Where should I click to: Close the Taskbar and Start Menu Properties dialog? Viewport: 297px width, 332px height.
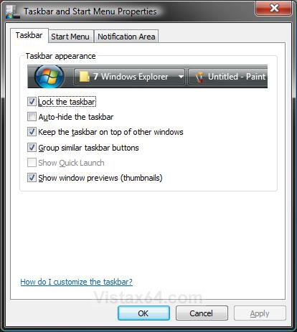pyautogui.click(x=274, y=8)
